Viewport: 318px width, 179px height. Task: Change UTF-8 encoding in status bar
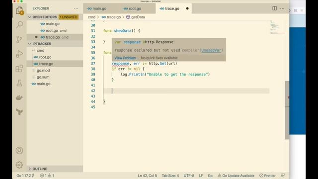189,176
